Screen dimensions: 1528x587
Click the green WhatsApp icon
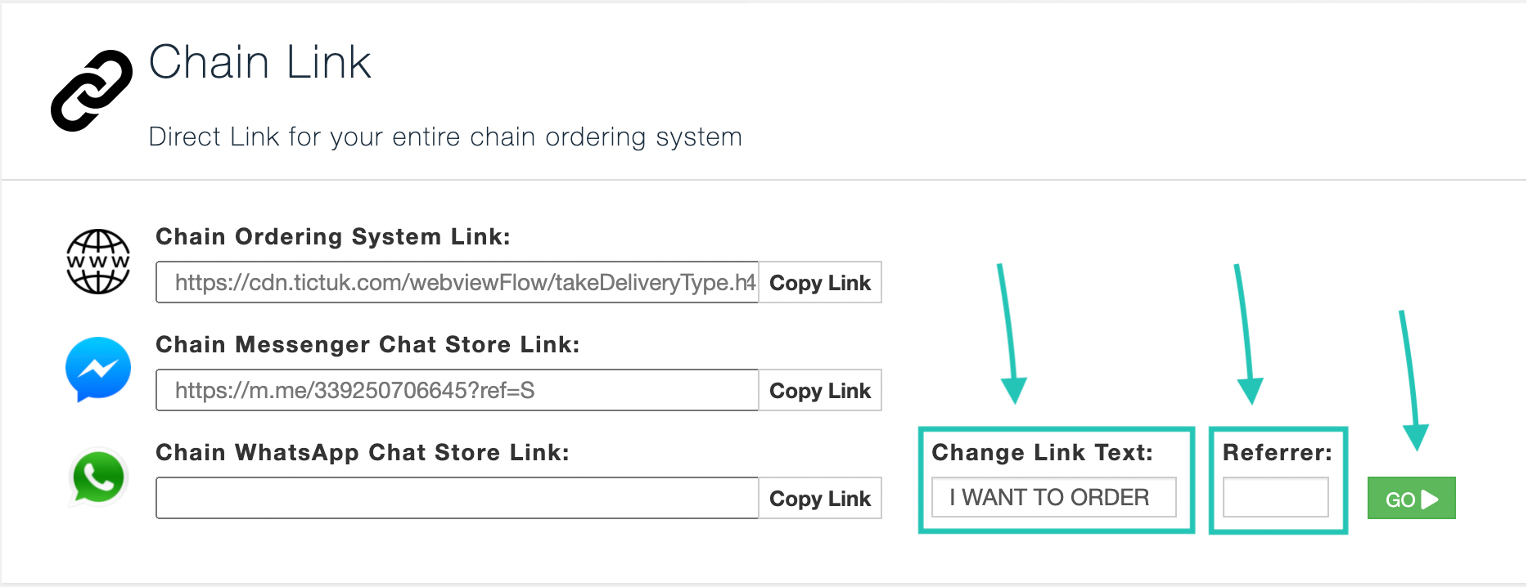tap(98, 478)
